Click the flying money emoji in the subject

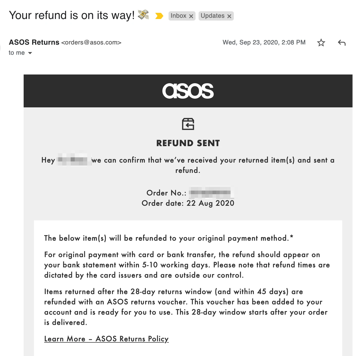click(143, 15)
